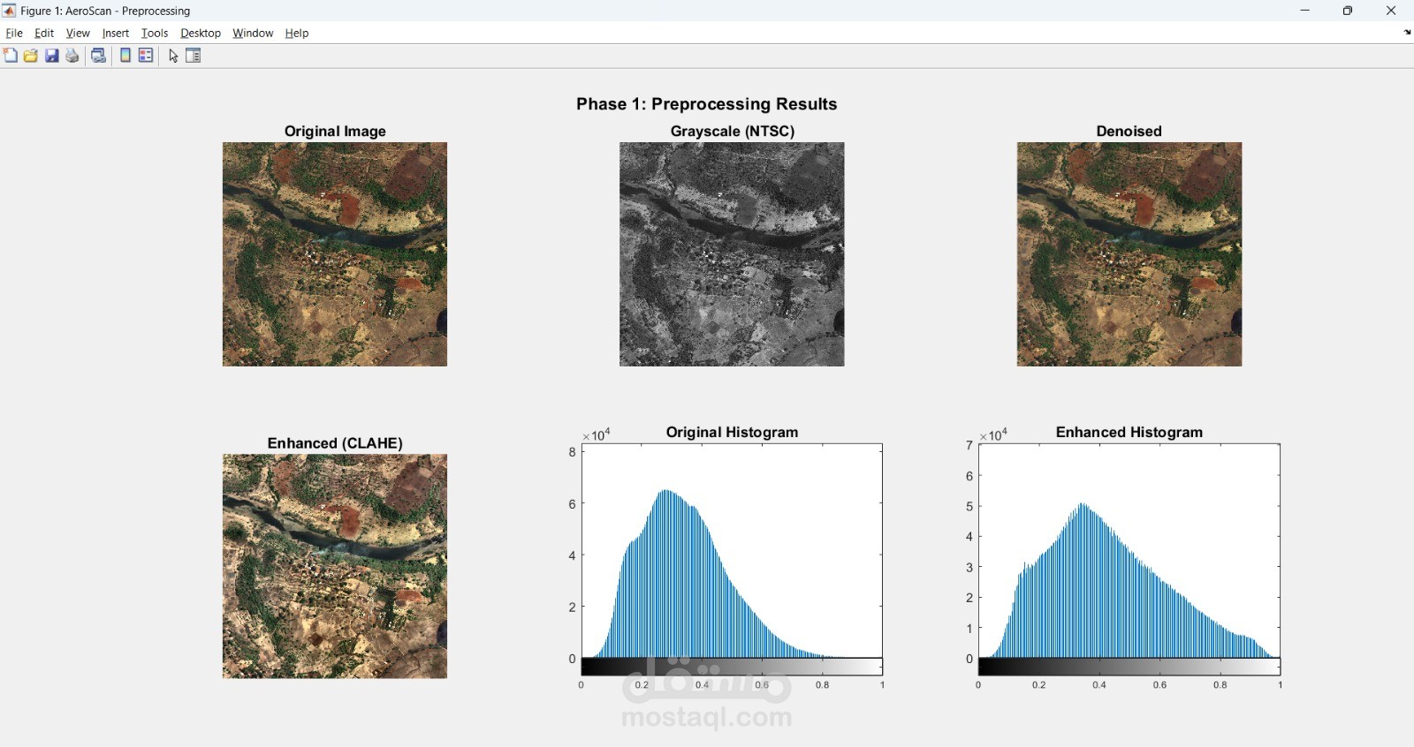Click grayscale colorbar under Original Histogram
This screenshot has height=747, width=1414.
[732, 667]
